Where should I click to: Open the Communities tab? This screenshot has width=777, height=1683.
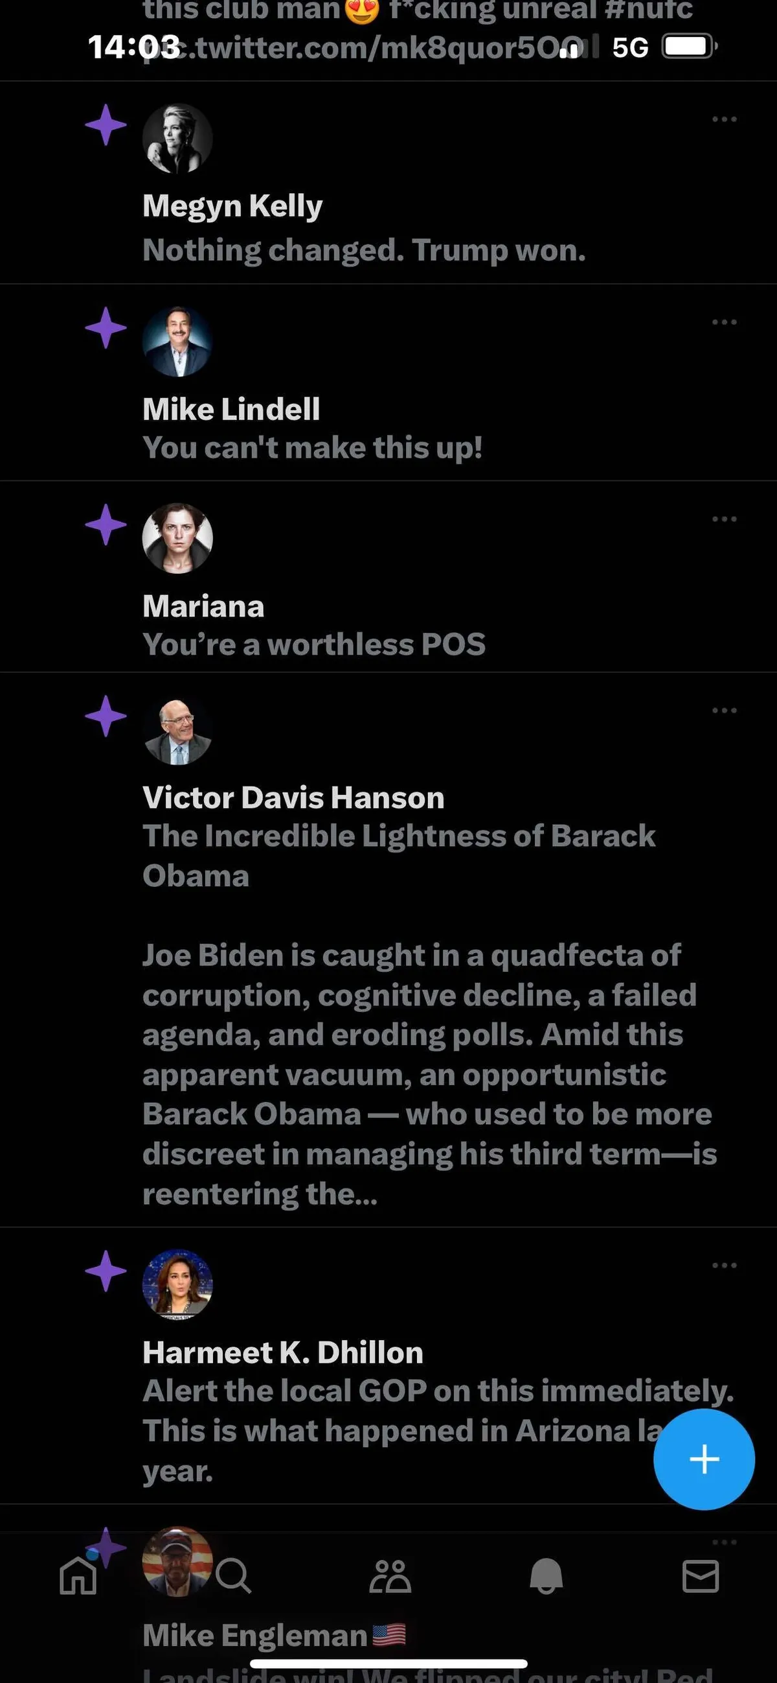tap(390, 1576)
